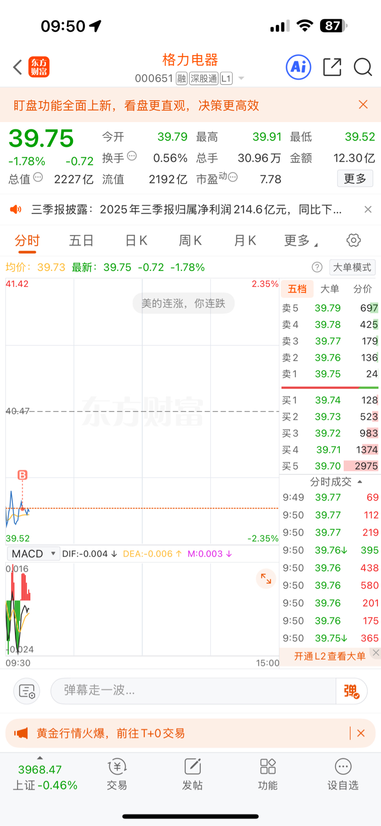Show 市盈 info tooltip icon
Viewport: 381px width, 826px height.
(233, 177)
